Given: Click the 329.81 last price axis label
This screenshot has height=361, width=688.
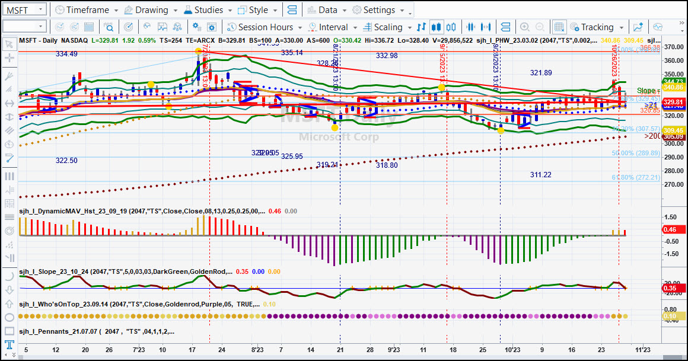Looking at the screenshot, I should click(674, 102).
